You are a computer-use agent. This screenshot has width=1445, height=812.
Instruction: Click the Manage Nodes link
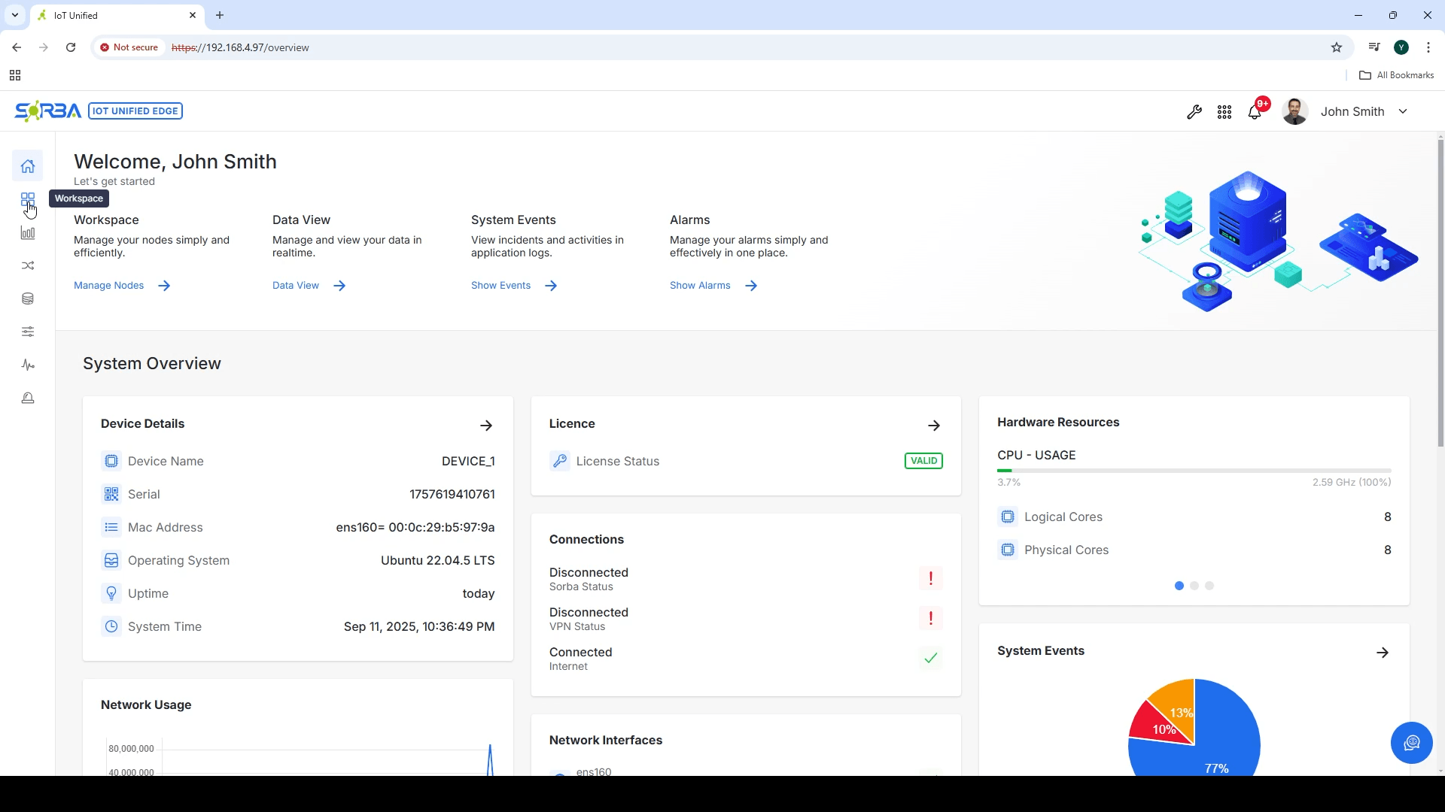[x=109, y=286]
